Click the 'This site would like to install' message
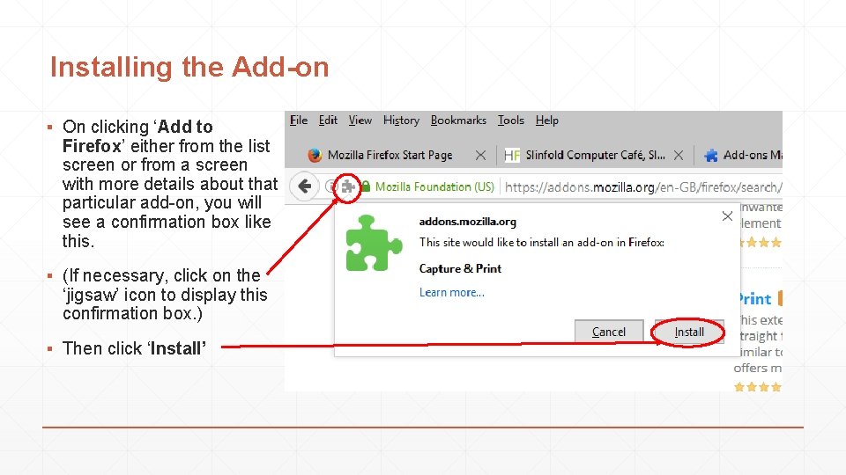The width and height of the screenshot is (846, 475). (542, 243)
